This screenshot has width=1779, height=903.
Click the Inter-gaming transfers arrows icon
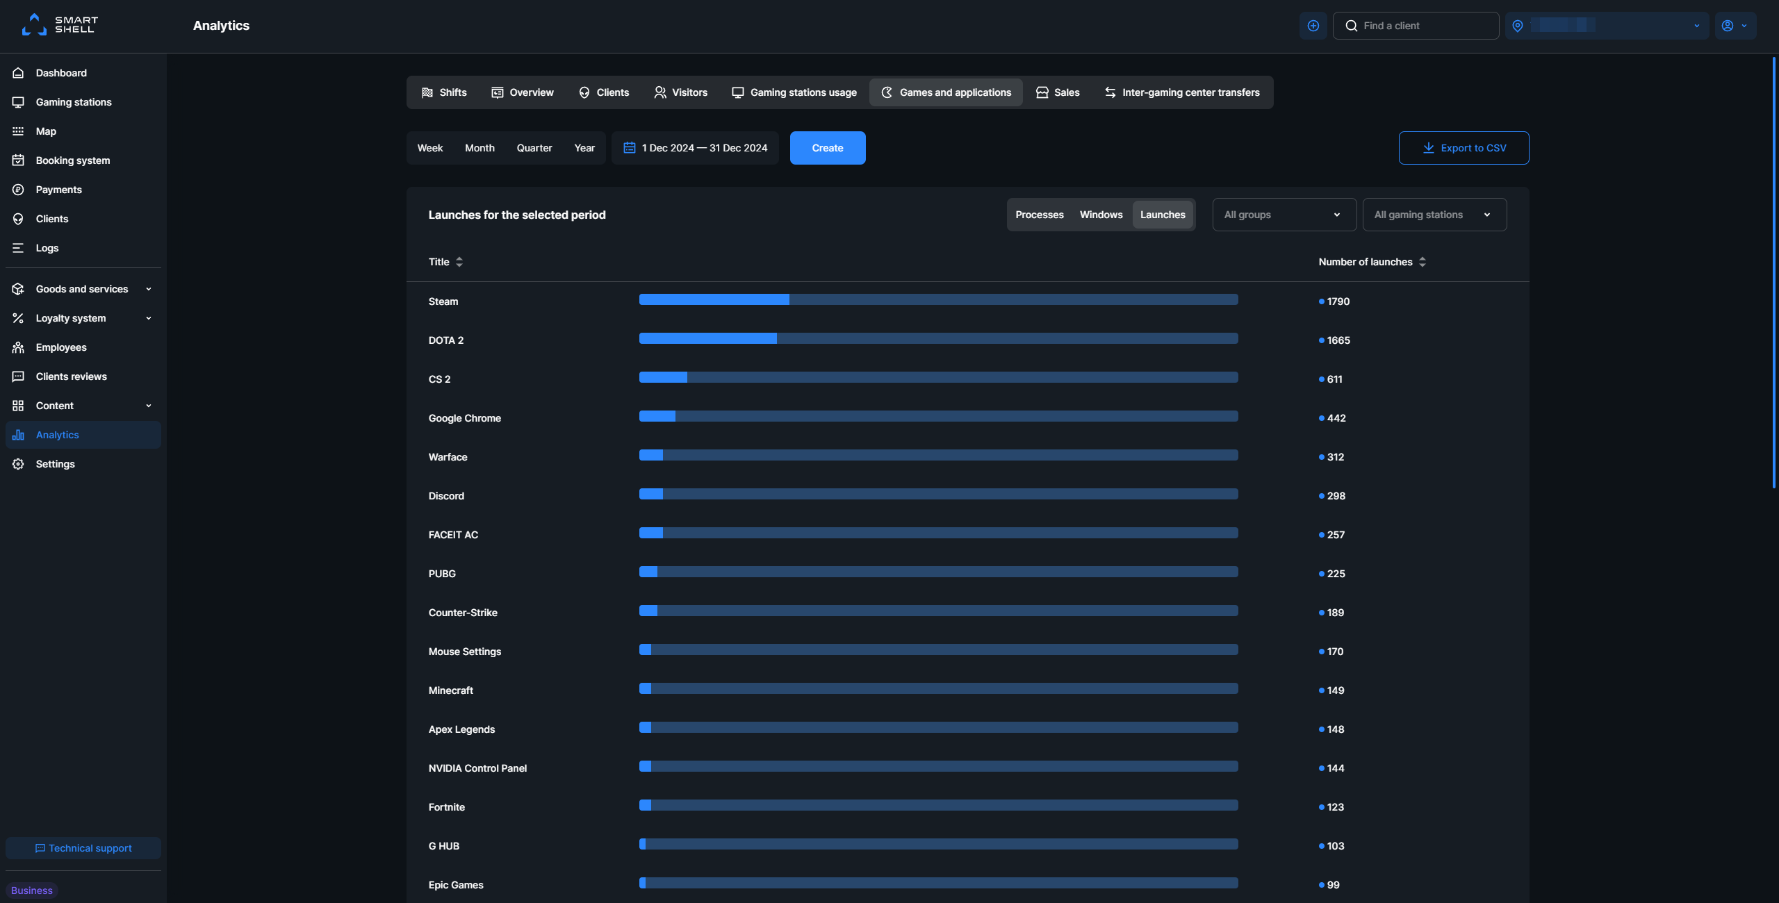tap(1110, 92)
